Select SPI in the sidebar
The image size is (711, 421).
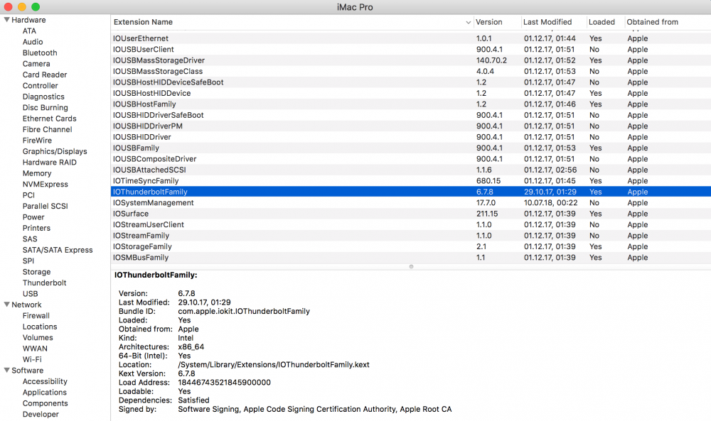tap(28, 261)
